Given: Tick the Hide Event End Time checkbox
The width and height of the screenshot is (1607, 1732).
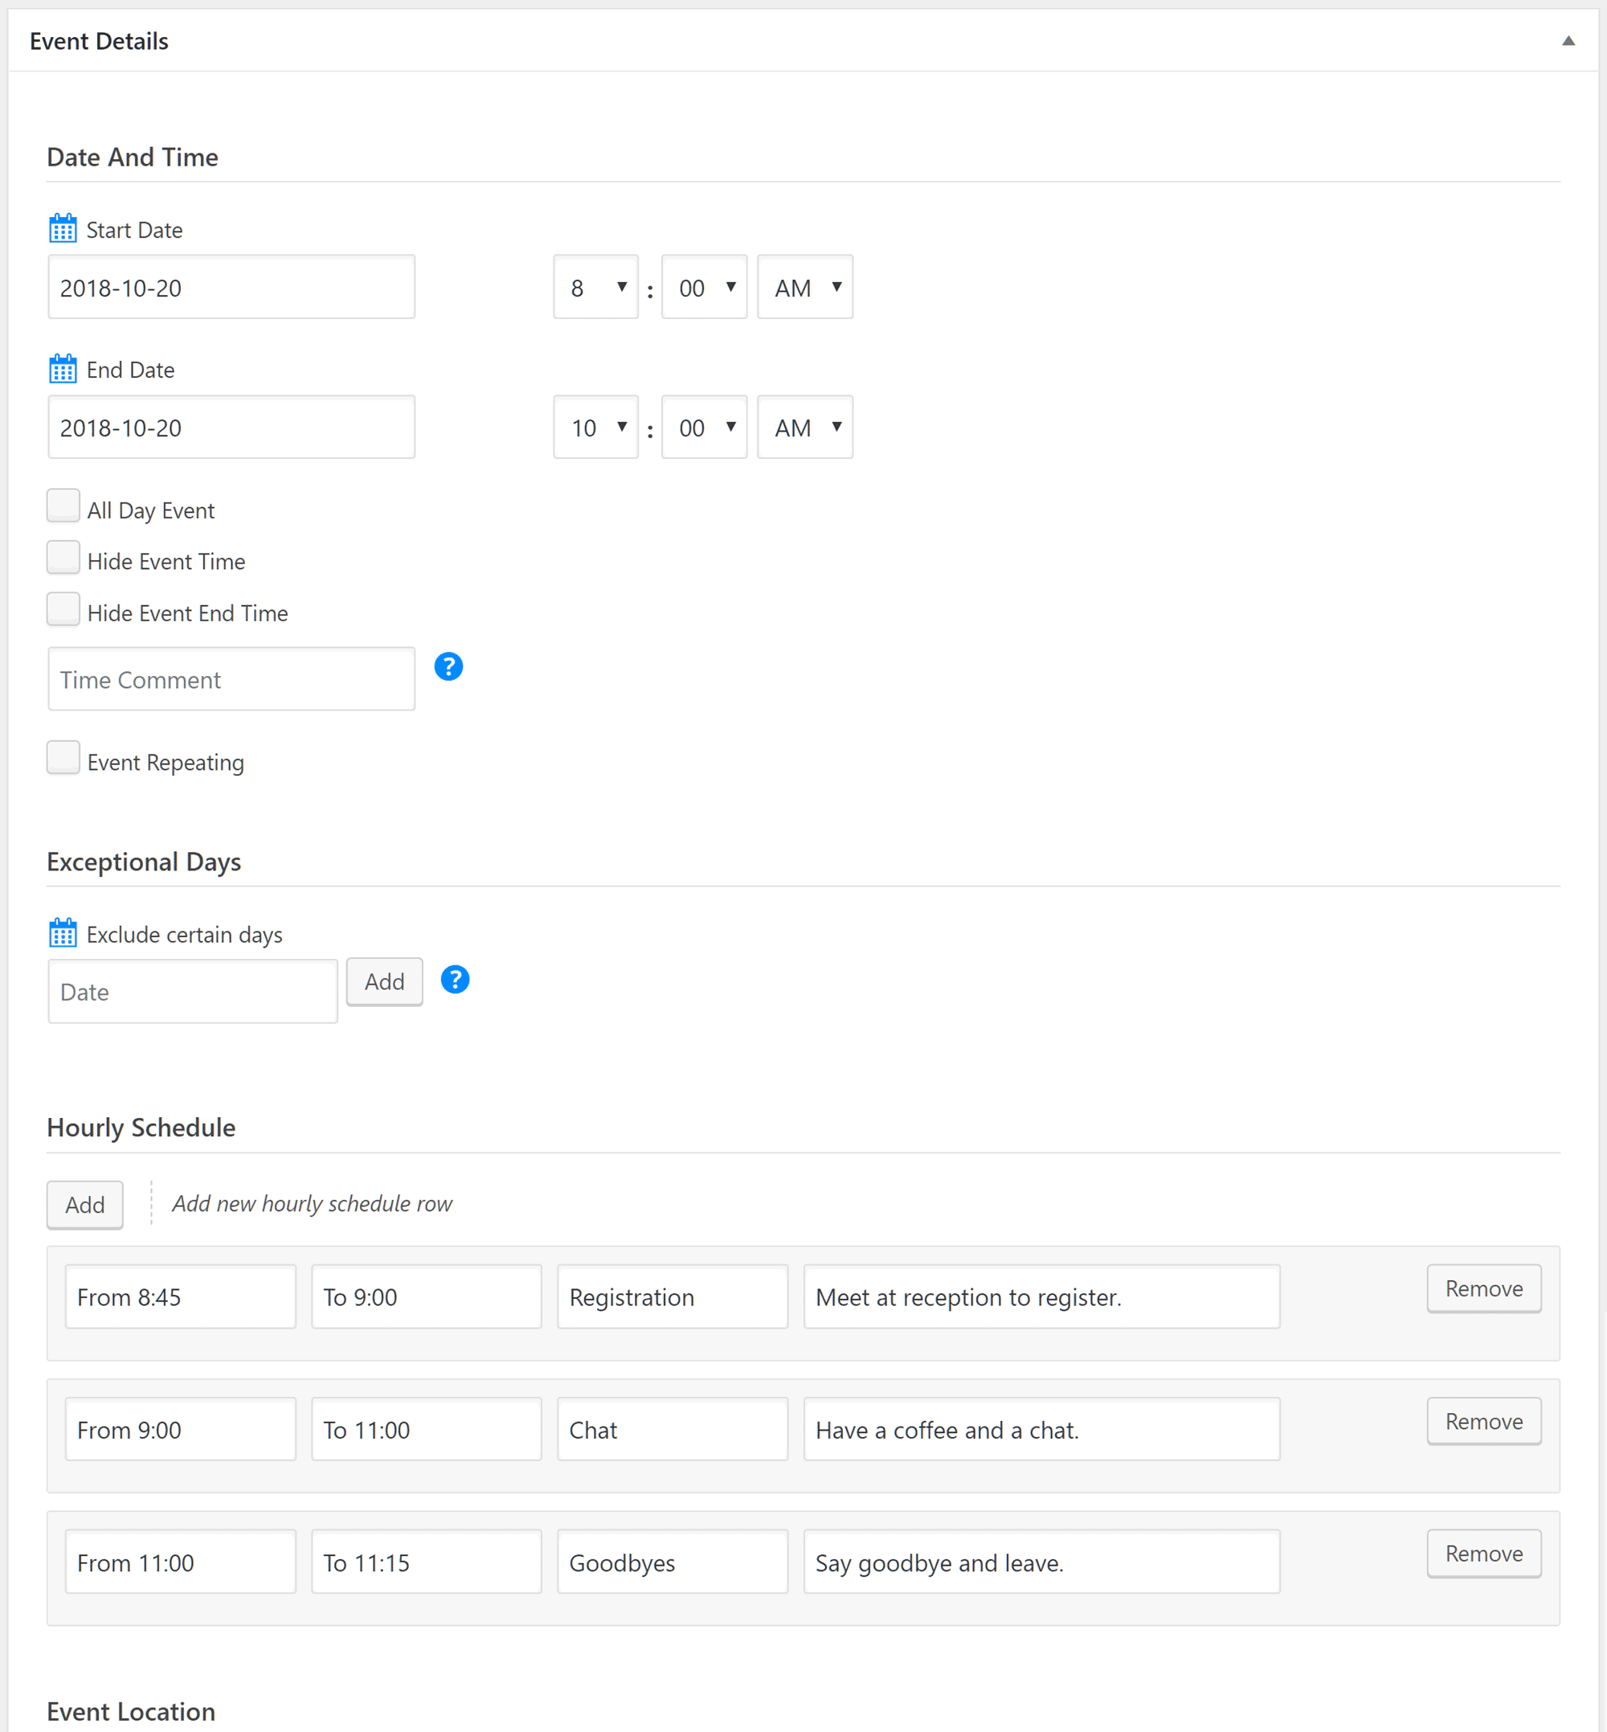Looking at the screenshot, I should pos(63,609).
